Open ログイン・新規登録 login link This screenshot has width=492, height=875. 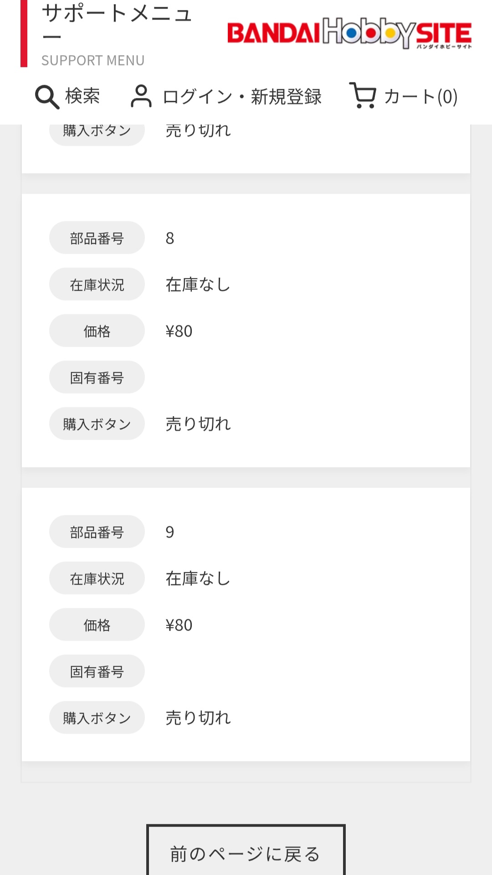(x=242, y=97)
